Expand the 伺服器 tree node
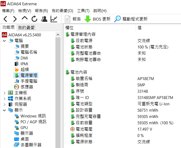This screenshot has height=148, width=181. coord(4,105)
